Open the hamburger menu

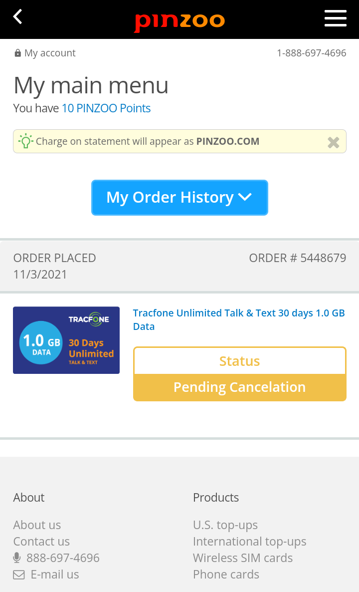335,18
